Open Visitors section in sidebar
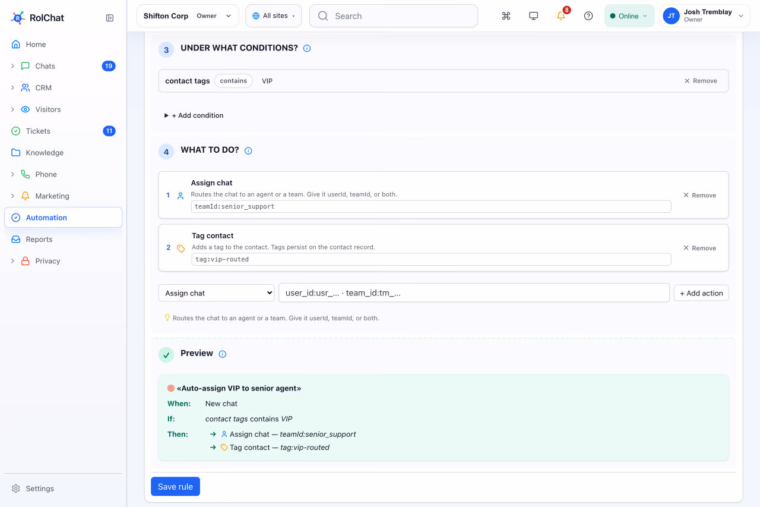Image resolution: width=760 pixels, height=507 pixels. pos(63,109)
